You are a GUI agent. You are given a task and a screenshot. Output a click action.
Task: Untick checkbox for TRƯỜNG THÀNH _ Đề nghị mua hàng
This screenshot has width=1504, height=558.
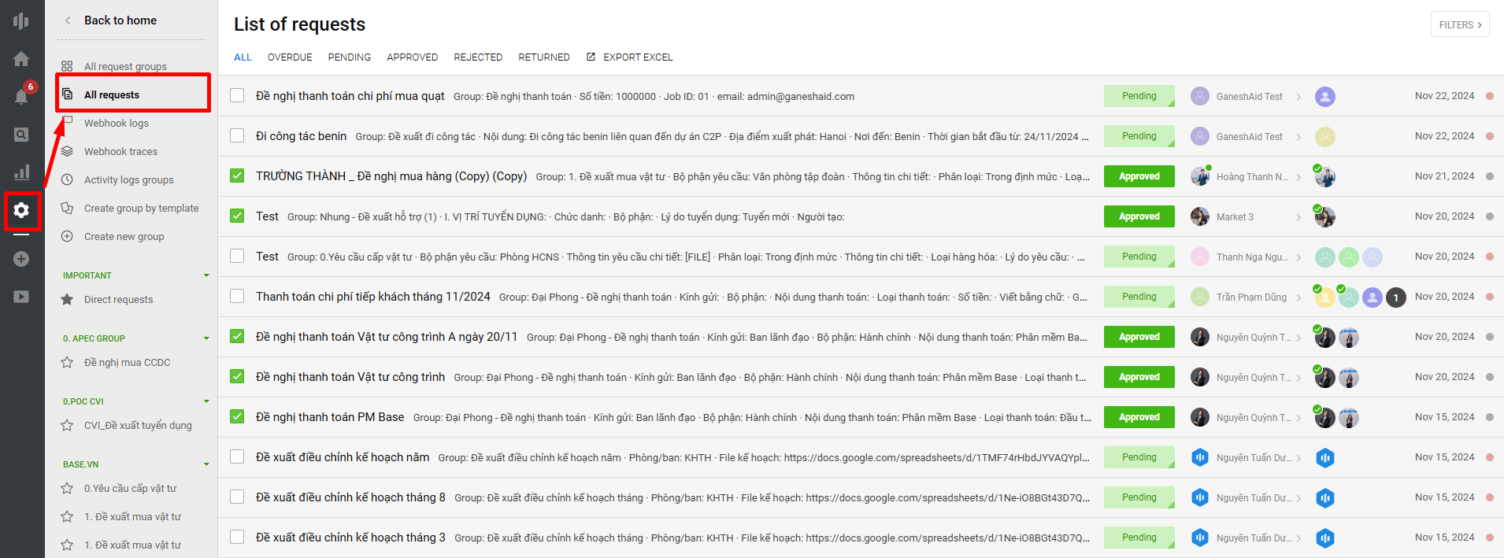point(237,176)
